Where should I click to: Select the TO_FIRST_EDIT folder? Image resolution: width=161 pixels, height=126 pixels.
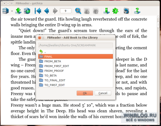[76, 85]
